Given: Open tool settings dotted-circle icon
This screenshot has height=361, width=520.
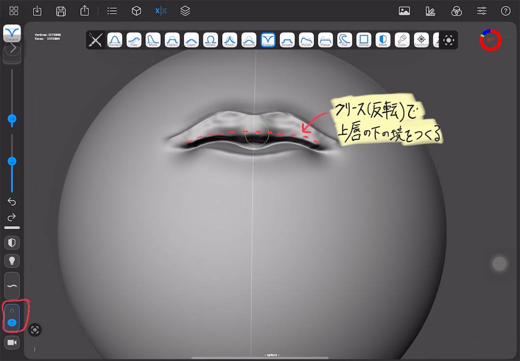Looking at the screenshot, I should (x=449, y=41).
